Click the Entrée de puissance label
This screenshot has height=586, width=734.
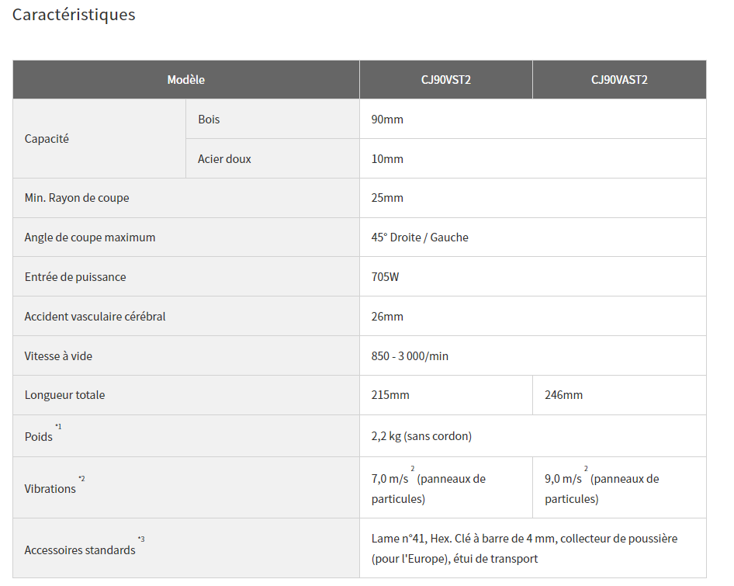pos(75,277)
